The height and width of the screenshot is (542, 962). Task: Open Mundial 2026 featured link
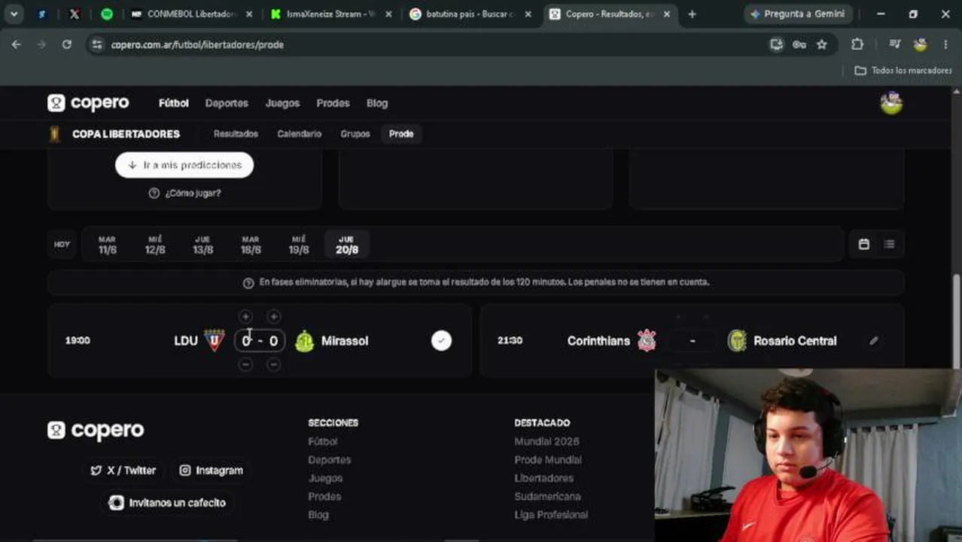tap(546, 442)
